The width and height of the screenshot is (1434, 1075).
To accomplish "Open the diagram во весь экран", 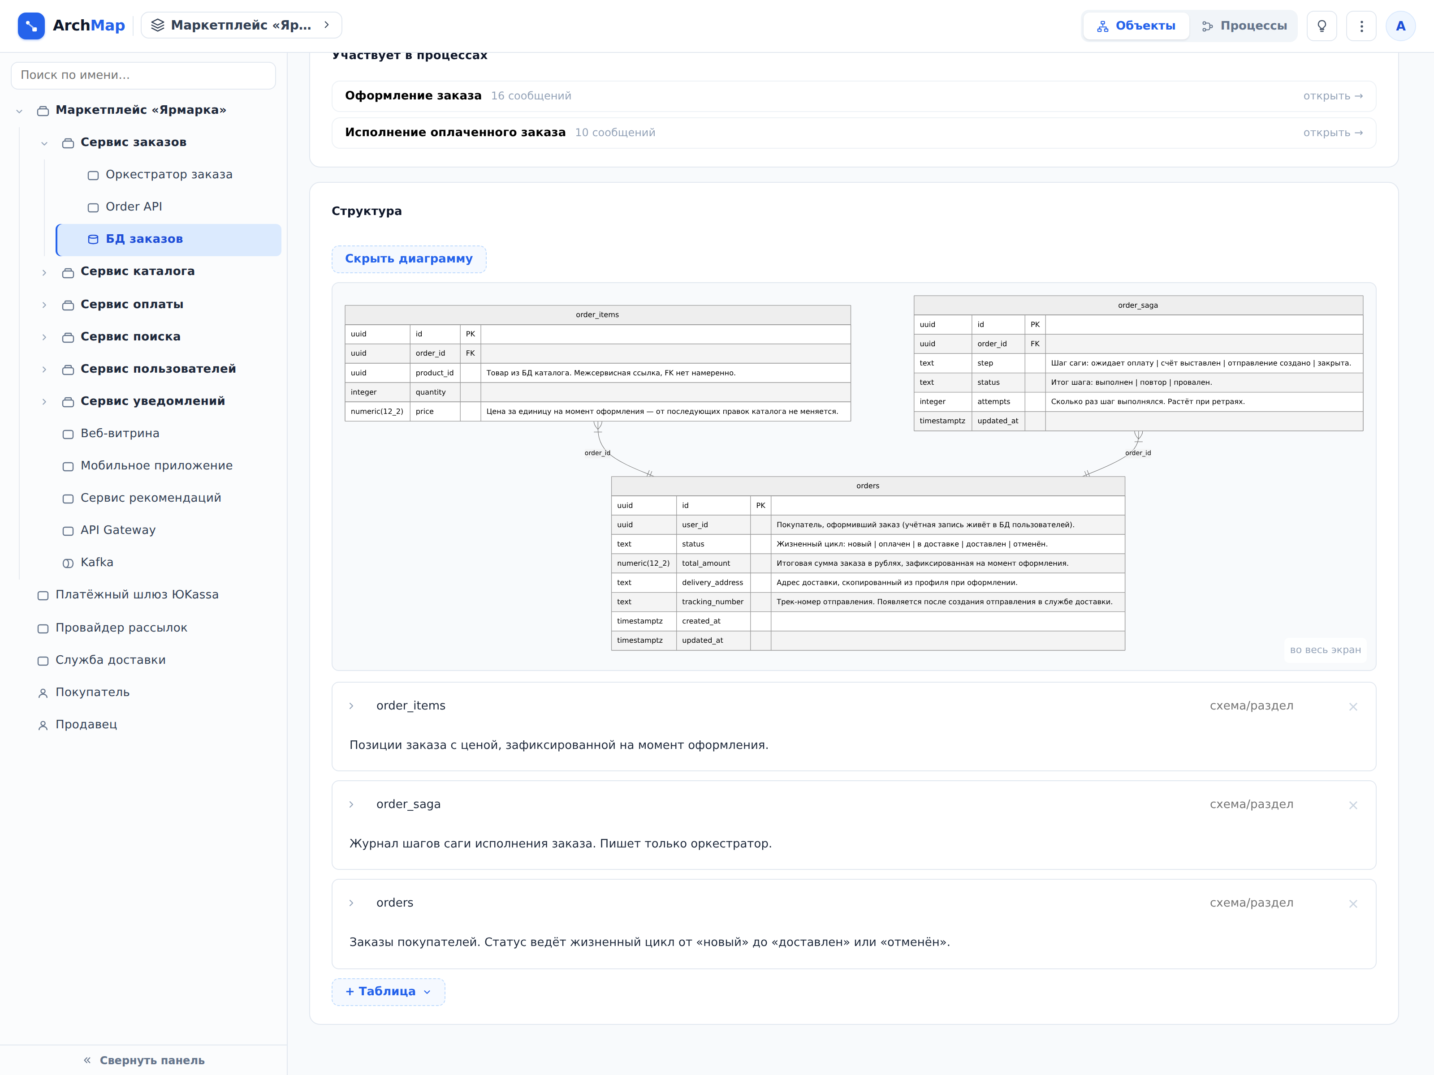I will (x=1325, y=650).
